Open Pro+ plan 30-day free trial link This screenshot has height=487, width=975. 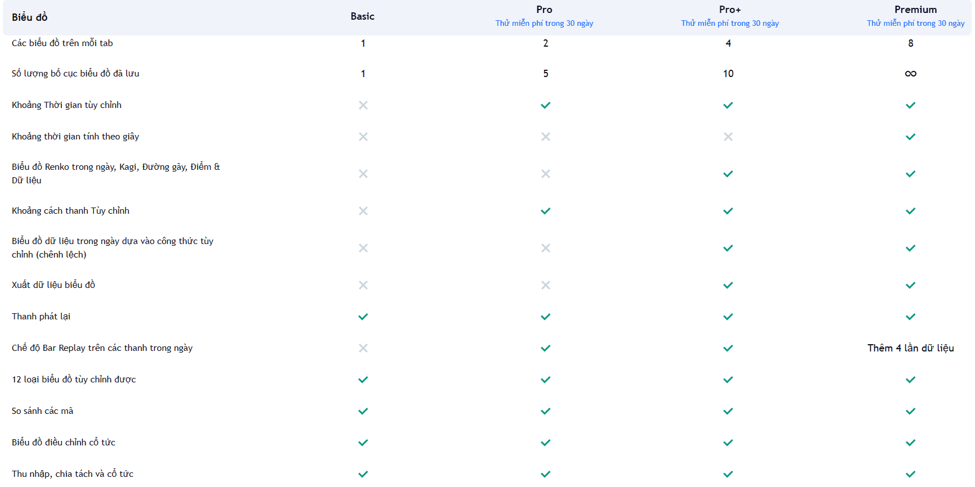(x=730, y=23)
